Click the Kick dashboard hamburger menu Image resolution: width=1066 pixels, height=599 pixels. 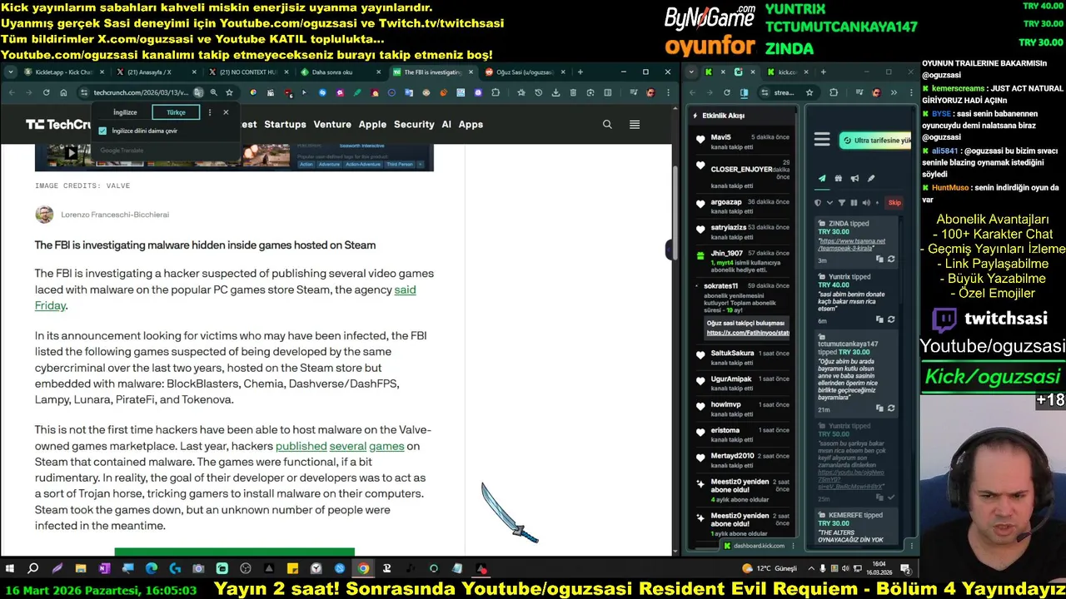pyautogui.click(x=822, y=140)
